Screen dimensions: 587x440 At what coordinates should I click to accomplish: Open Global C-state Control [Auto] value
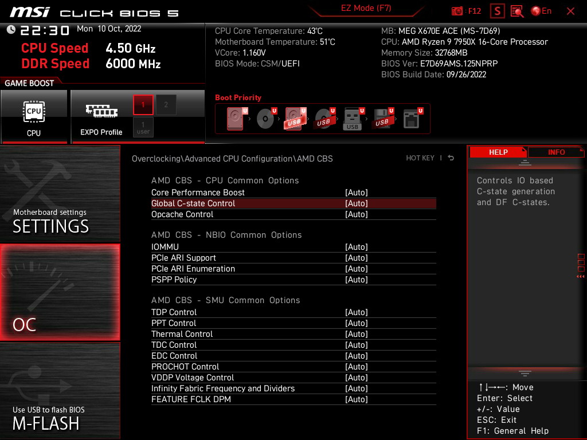pos(357,203)
